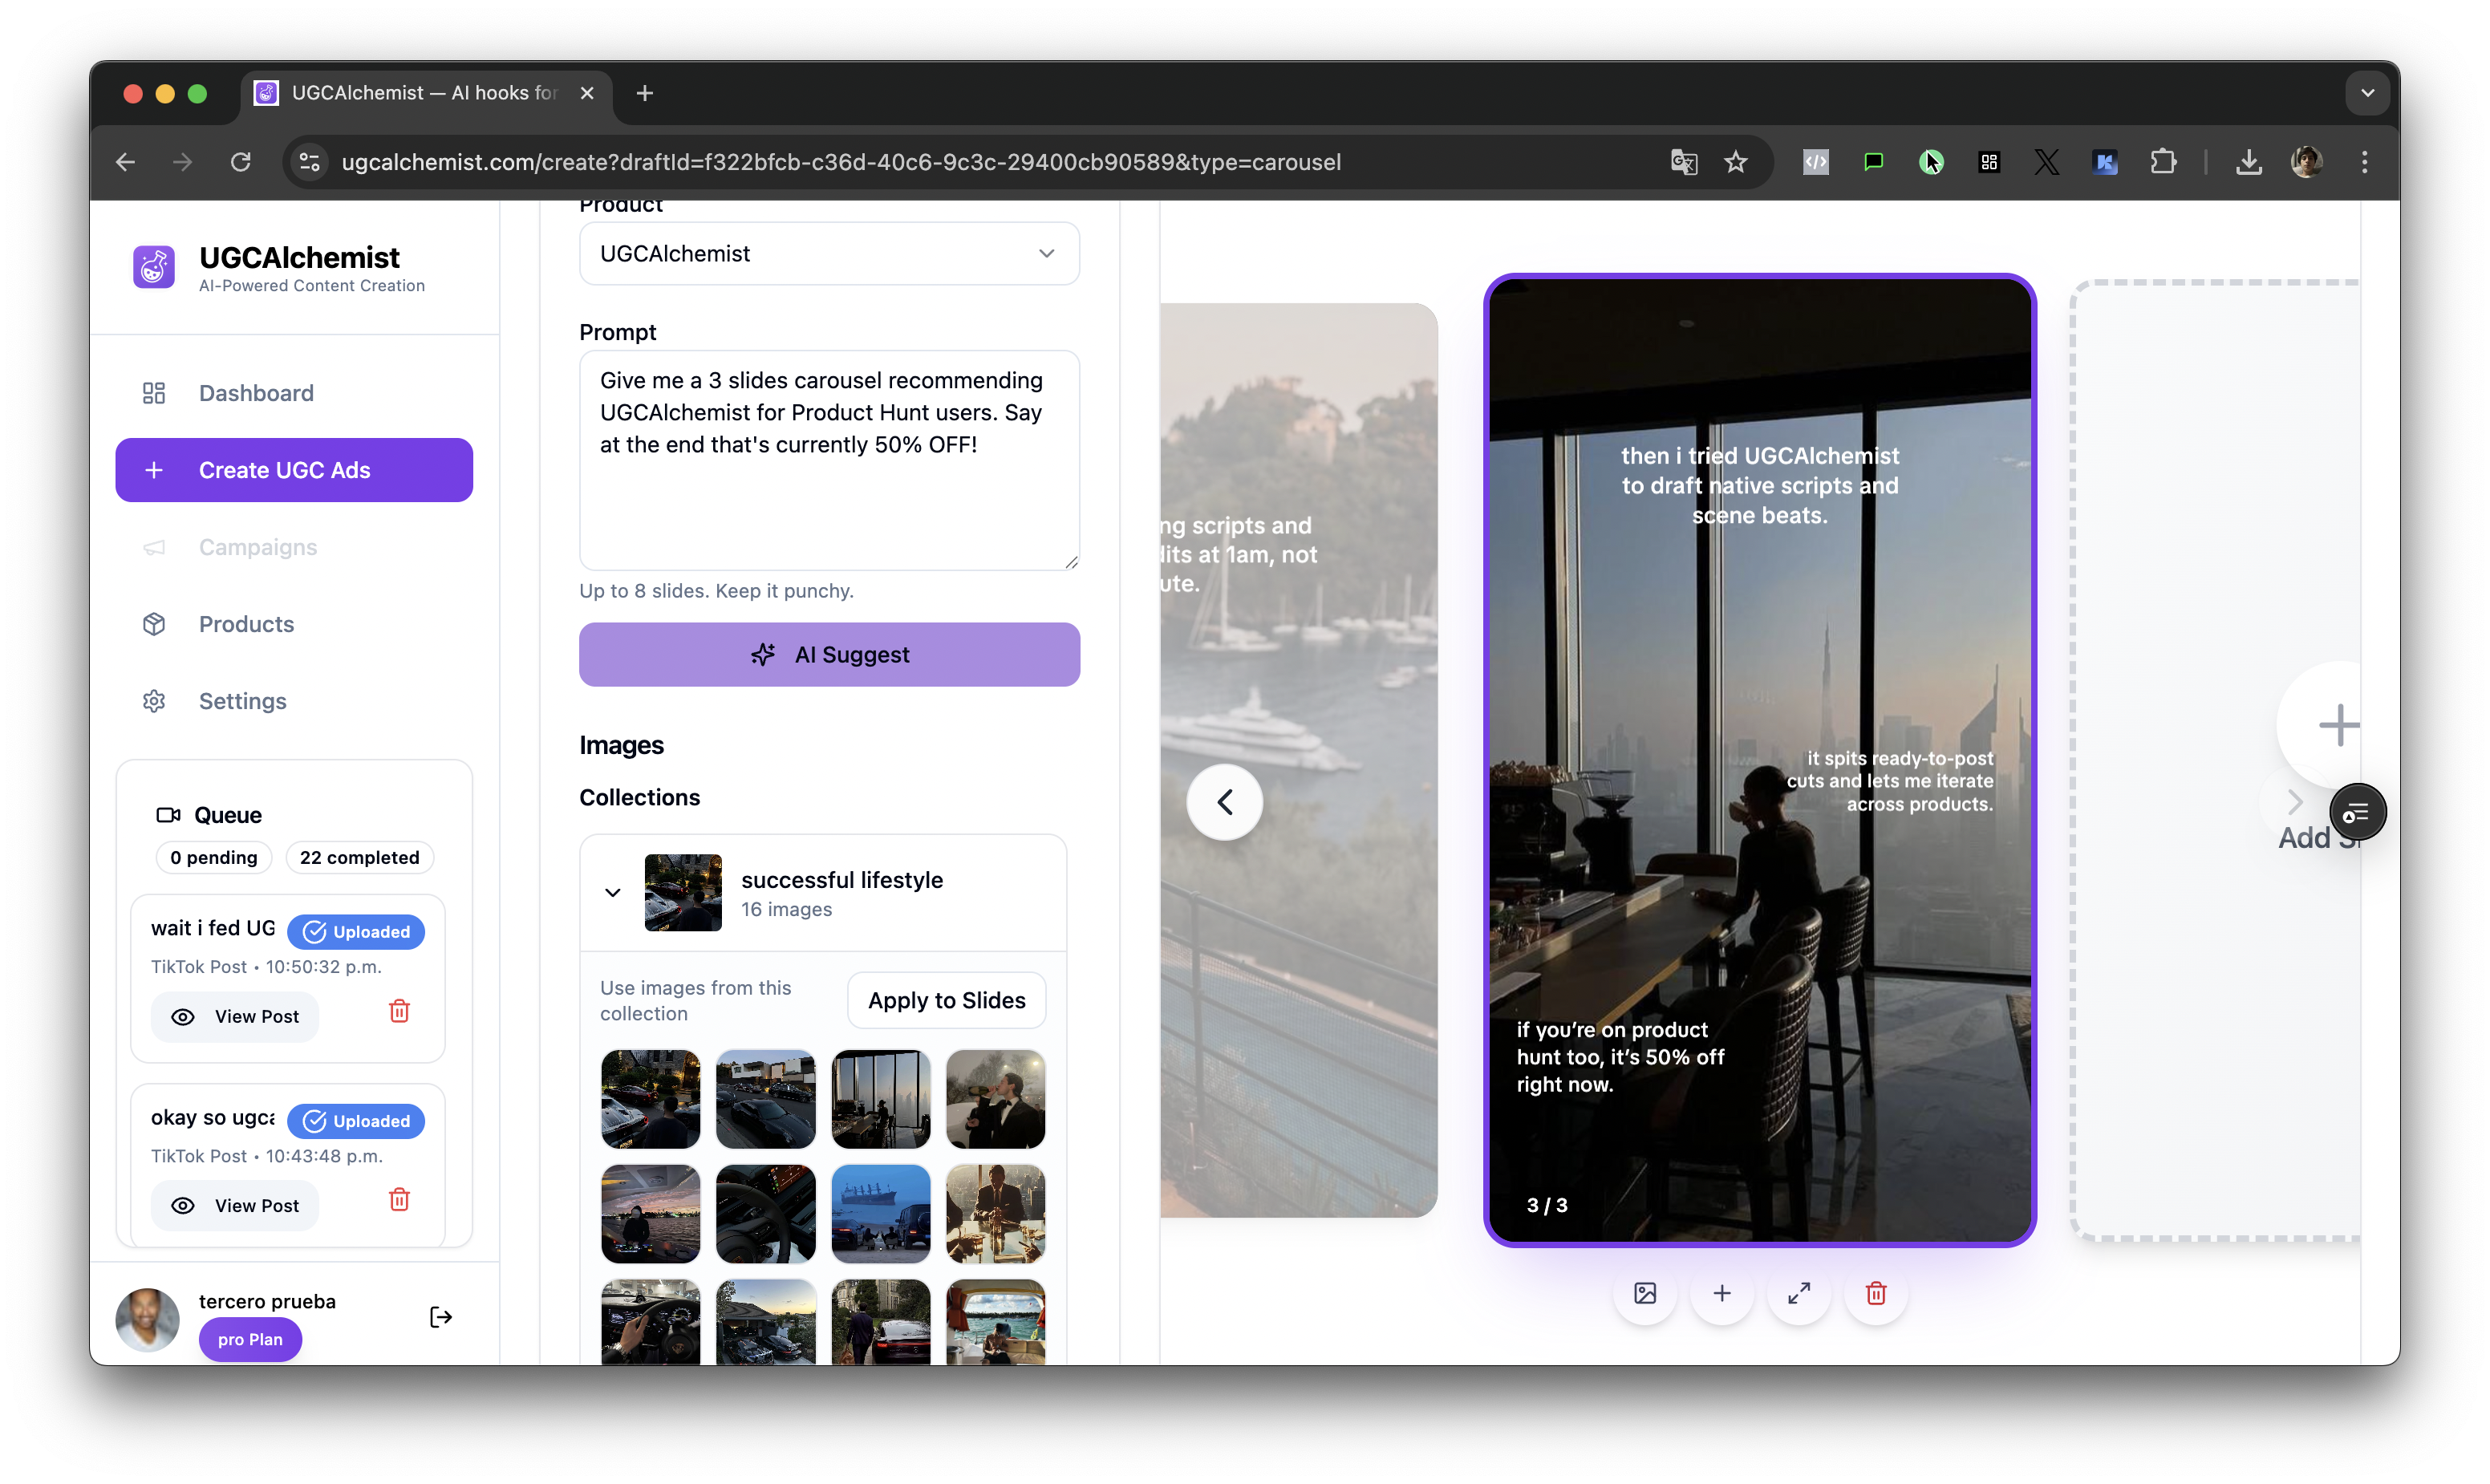Select Create UGC Ads in sidebar
This screenshot has width=2490, height=1484.
tap(294, 470)
